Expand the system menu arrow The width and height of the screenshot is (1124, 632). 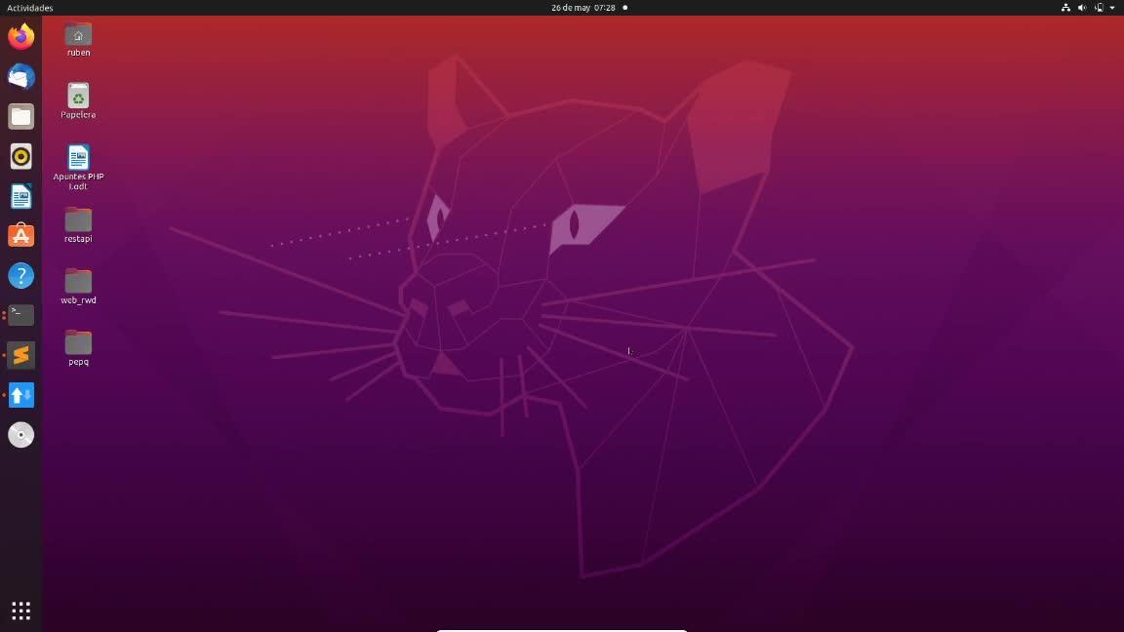1112,8
